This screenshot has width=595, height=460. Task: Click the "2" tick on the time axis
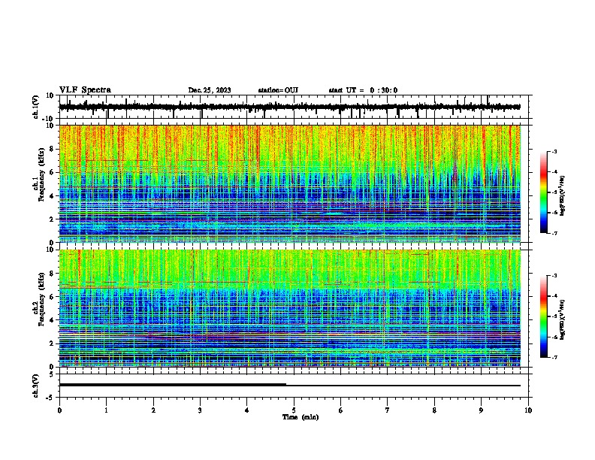pyautogui.click(x=153, y=410)
